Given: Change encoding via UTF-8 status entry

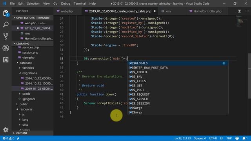Looking at the screenshot, I should [x=213, y=138].
